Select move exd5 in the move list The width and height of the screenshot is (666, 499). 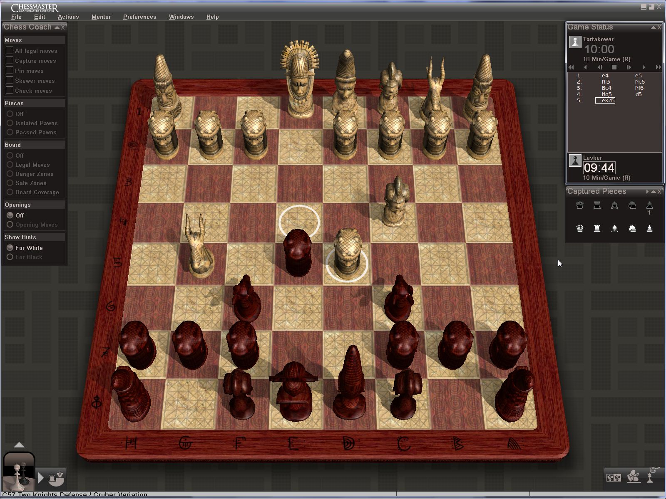tap(605, 100)
